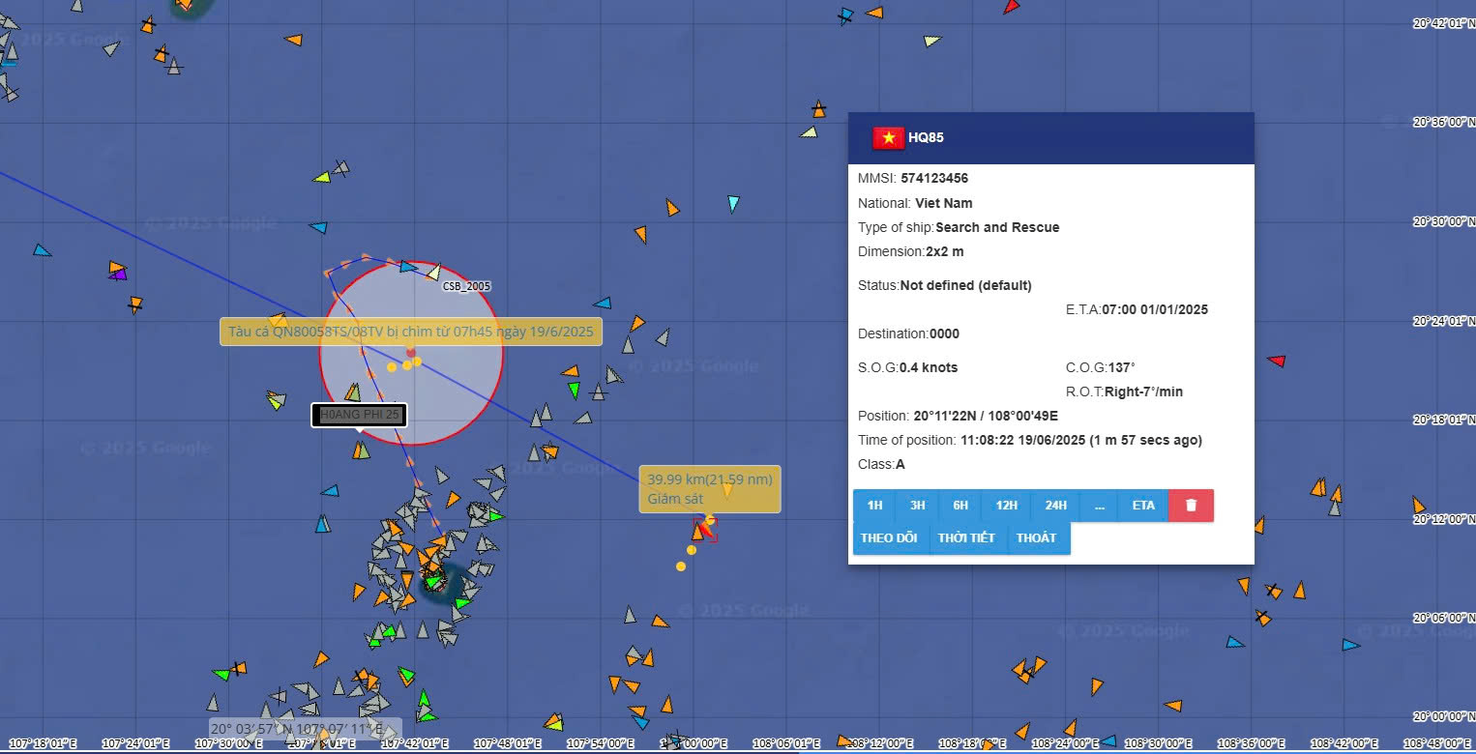
Task: Click the Vietnam flag icon
Action: 888,138
